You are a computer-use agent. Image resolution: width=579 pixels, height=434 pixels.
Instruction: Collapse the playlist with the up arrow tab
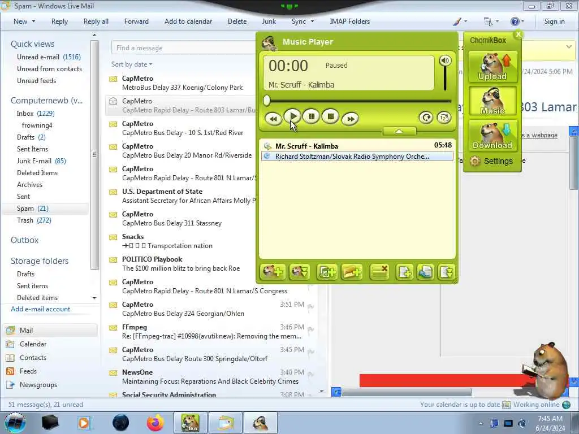399,131
